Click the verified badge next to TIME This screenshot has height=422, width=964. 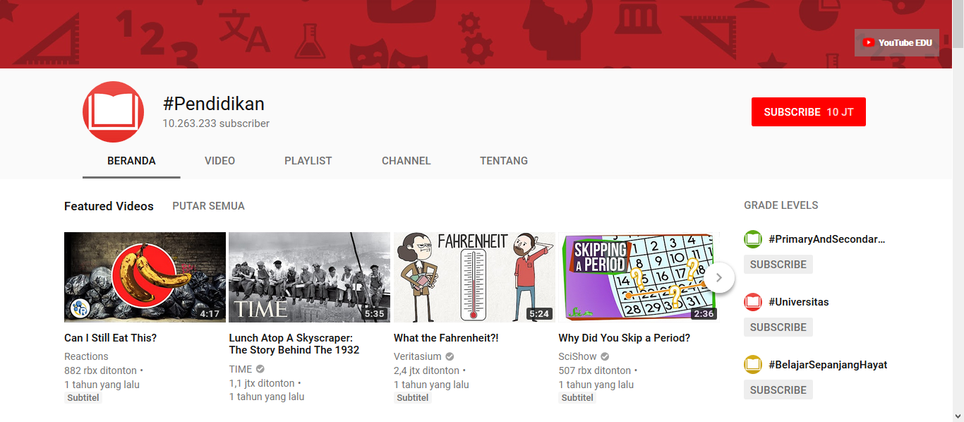(259, 368)
